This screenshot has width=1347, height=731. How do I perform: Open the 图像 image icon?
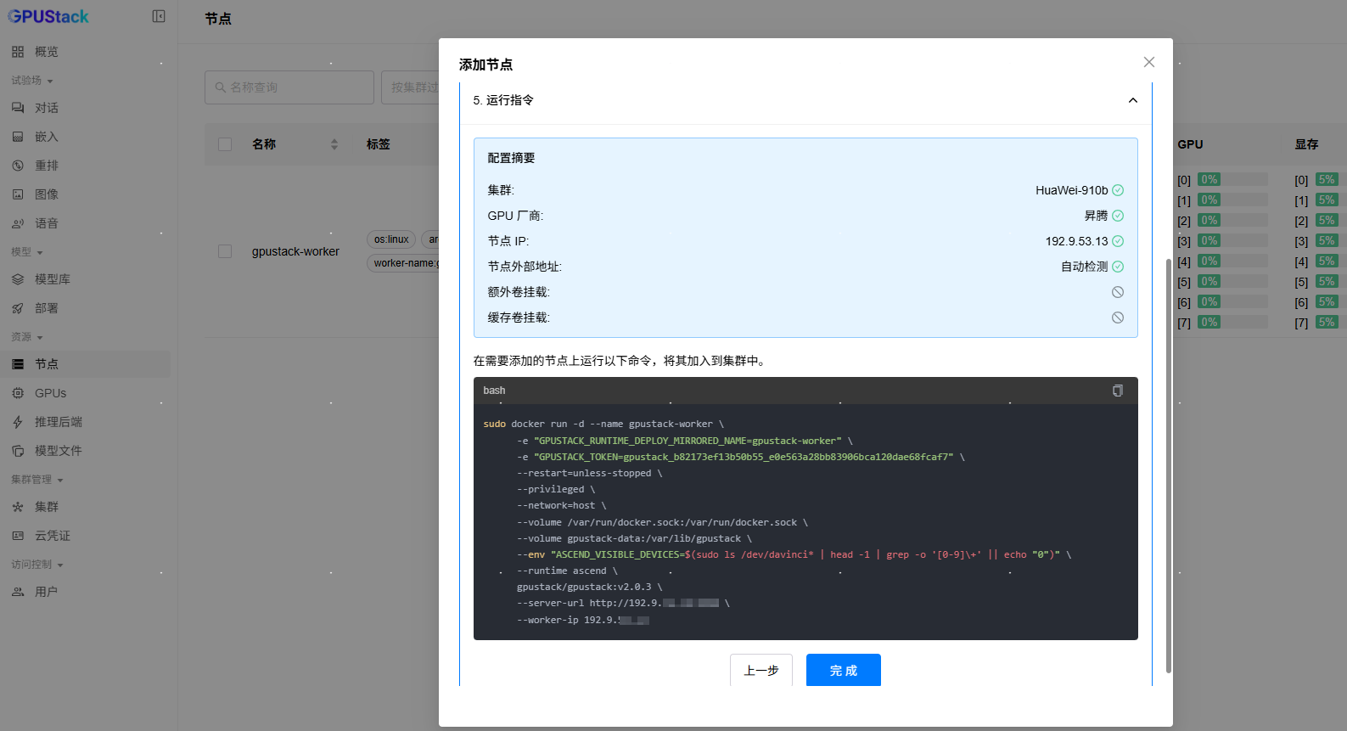click(18, 194)
